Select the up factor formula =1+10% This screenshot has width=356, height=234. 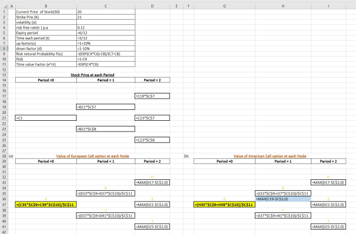click(x=106, y=43)
